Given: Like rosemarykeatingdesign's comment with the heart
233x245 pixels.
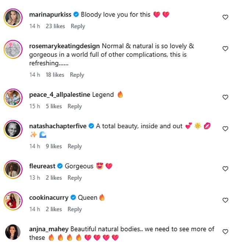Looking at the screenshot, I should click(225, 49).
